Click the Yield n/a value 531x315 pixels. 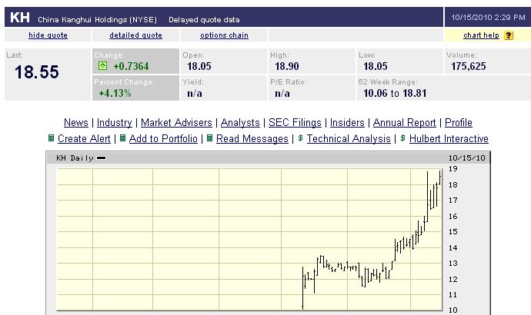click(x=195, y=93)
